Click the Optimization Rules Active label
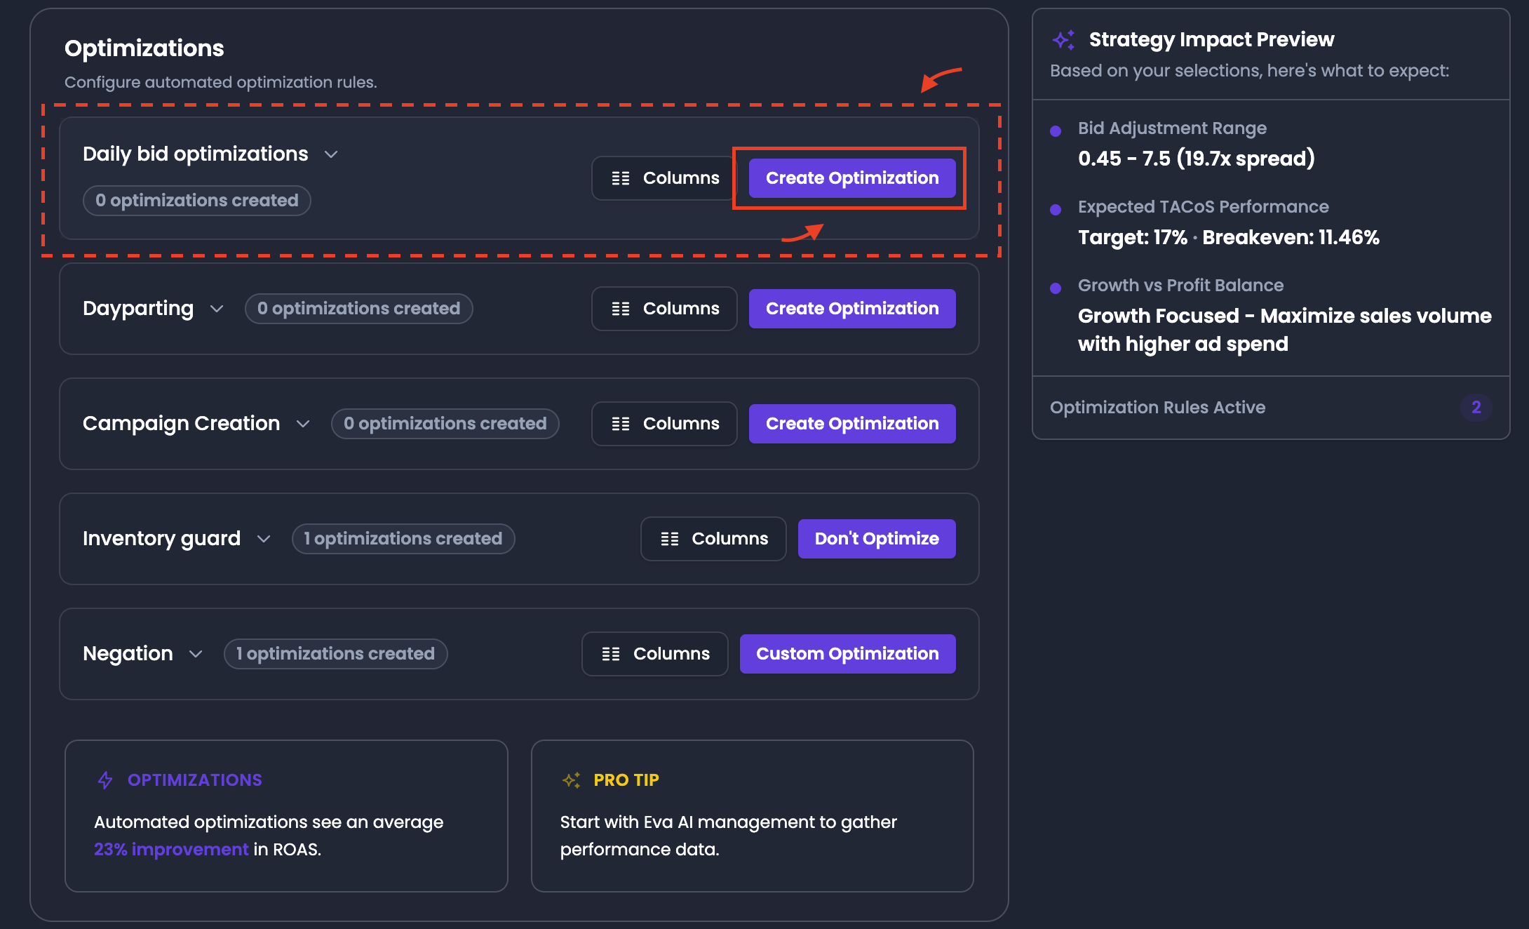The height and width of the screenshot is (929, 1529). click(x=1158, y=408)
